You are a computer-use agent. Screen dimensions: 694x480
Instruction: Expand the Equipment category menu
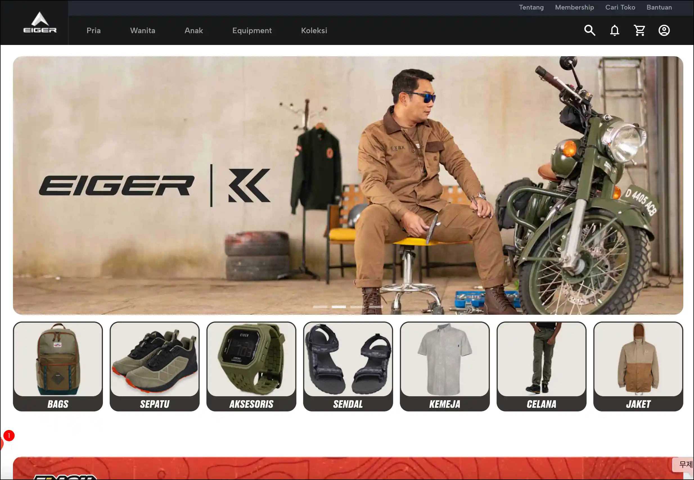click(252, 31)
